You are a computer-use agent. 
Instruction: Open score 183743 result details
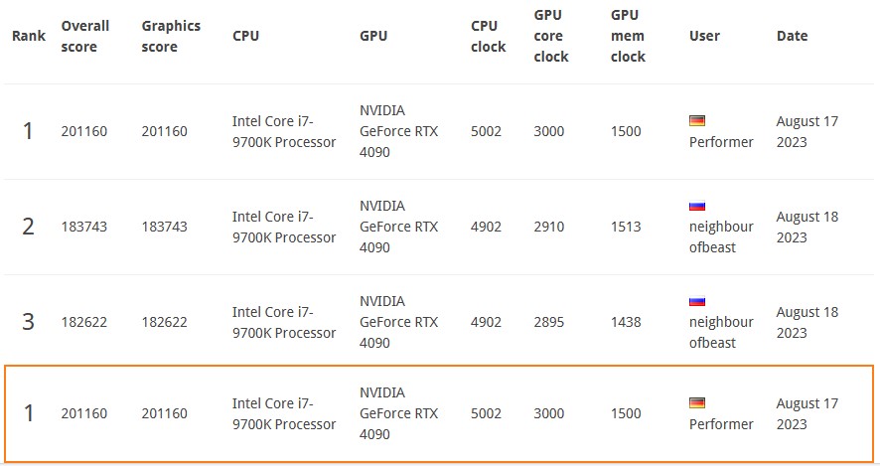[83, 227]
